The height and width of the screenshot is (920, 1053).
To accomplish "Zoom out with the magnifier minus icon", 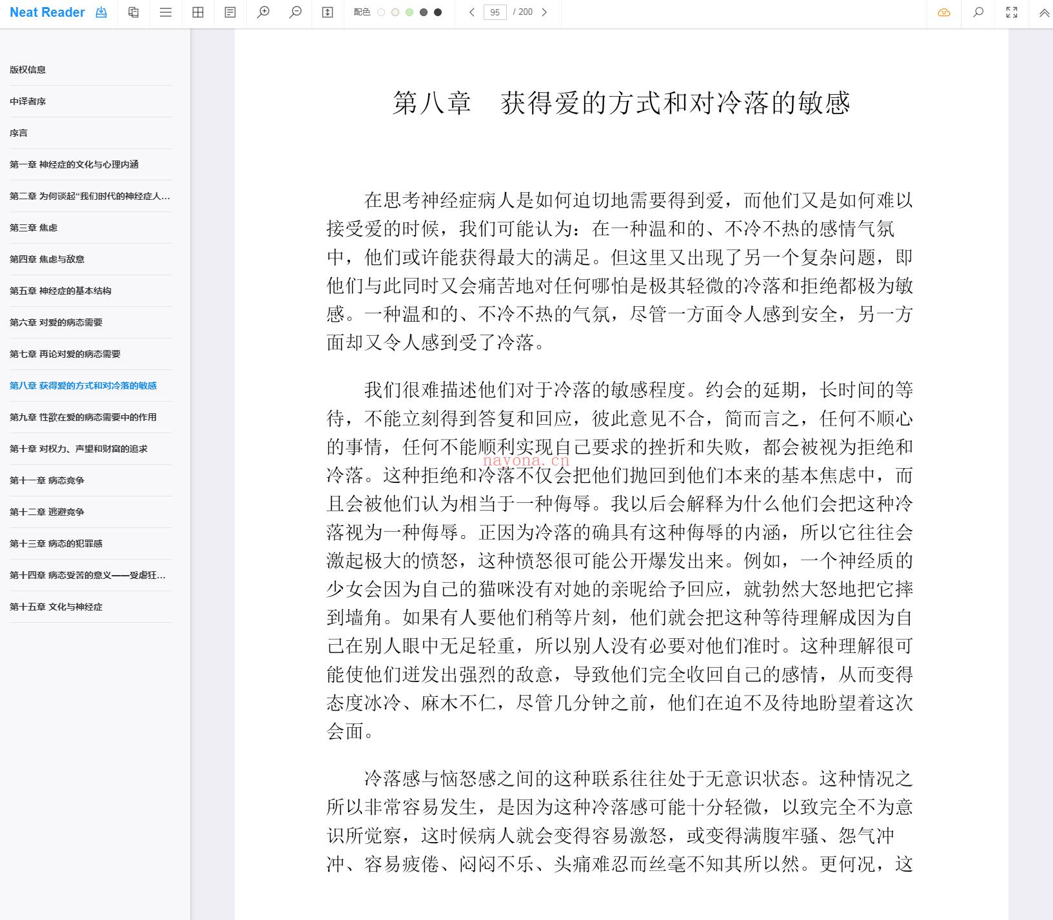I will click(x=295, y=12).
